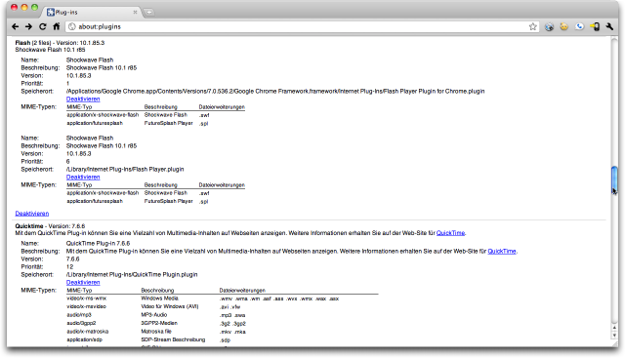Click '/Library/Internet Plug-Ins/Flash Player.plugin' path
625x358 pixels.
tap(125, 169)
